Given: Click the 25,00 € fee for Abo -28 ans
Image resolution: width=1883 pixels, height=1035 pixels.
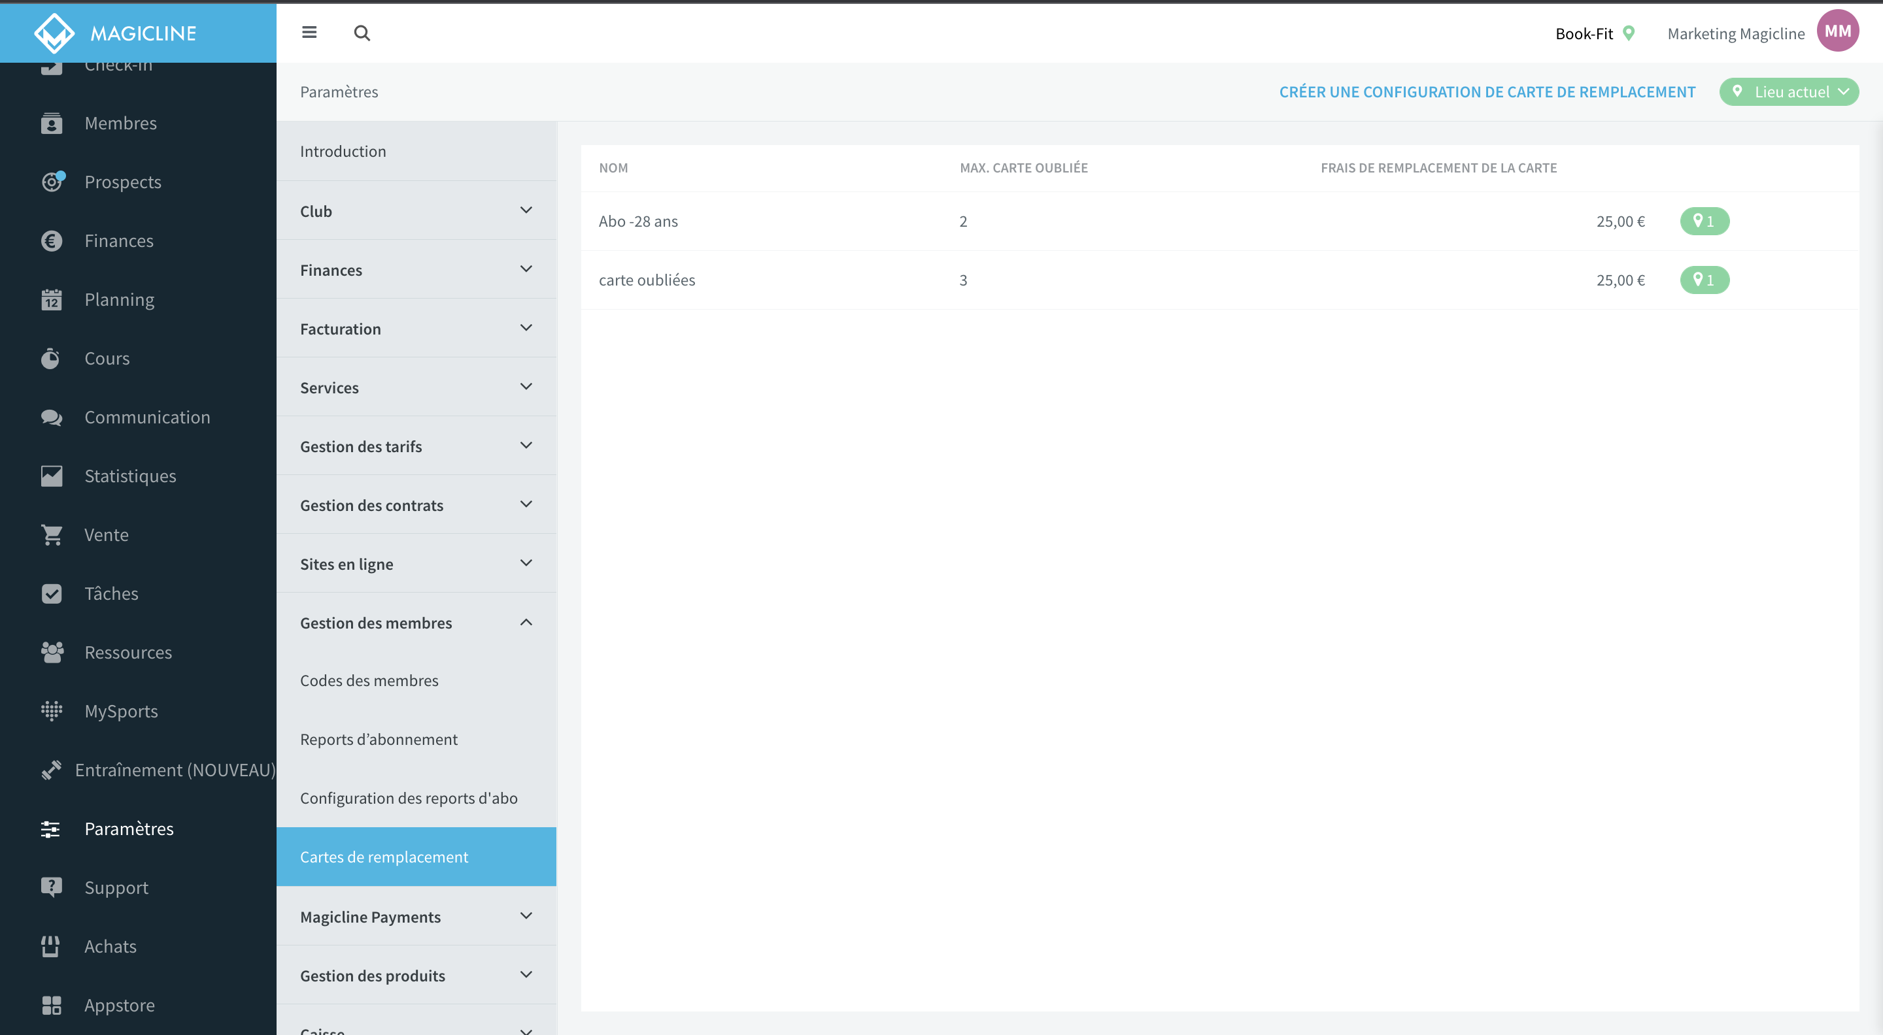Looking at the screenshot, I should coord(1621,222).
